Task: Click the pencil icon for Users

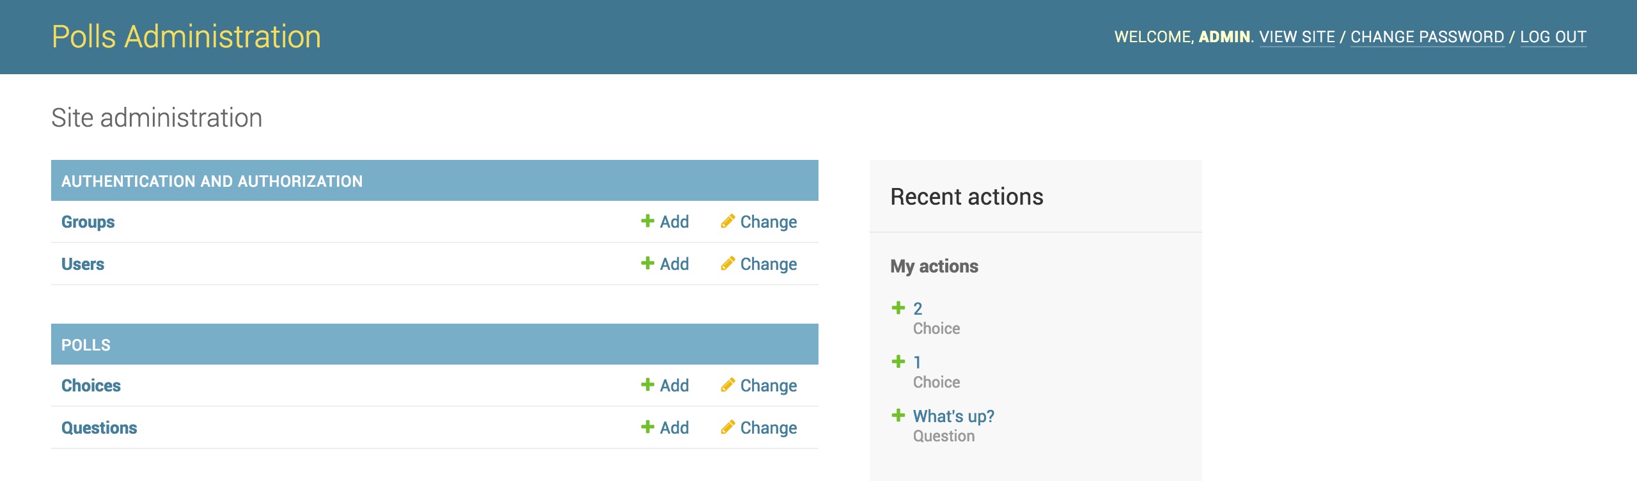Action: (728, 264)
